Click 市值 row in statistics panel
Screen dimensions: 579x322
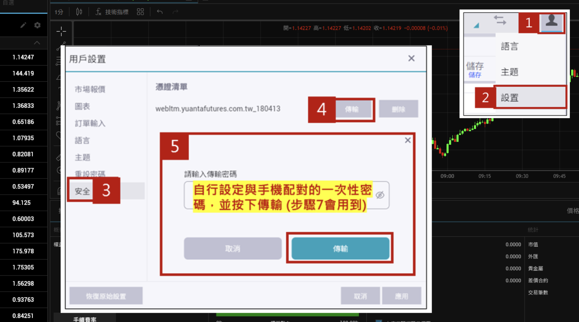pos(533,245)
